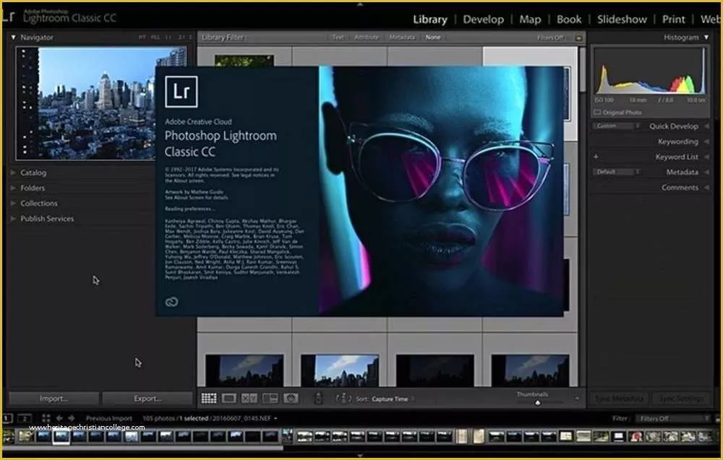Open toolbar content menu arrow
Viewport: 723px width, 460px height.
click(577, 399)
